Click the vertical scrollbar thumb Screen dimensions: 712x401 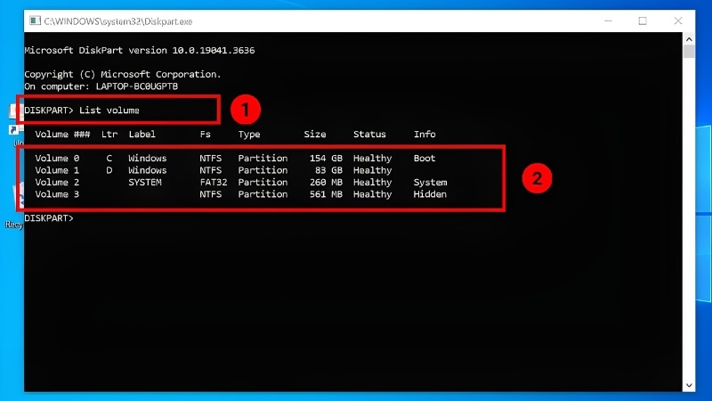(689, 52)
